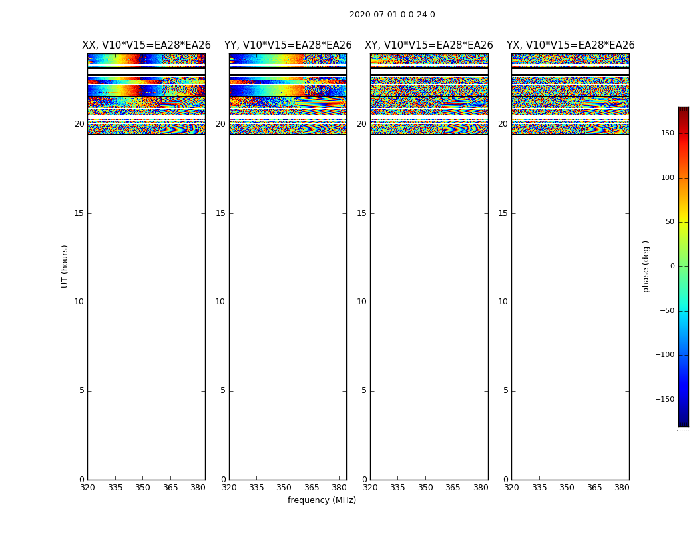Click the figure title 2020-07-01 0.0-24.0
Image resolution: width=699 pixels, height=533 pixels.
pos(392,14)
